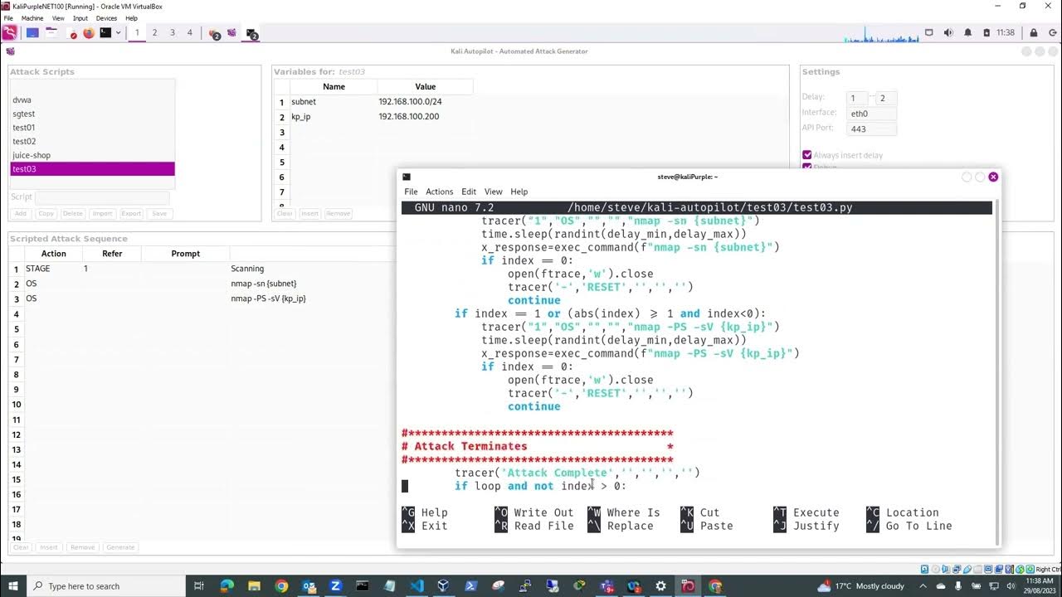Switch to workspace 4

pos(190,33)
